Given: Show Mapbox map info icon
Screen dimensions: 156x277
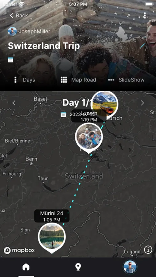Looking at the screenshot, I should pyautogui.click(x=148, y=250).
